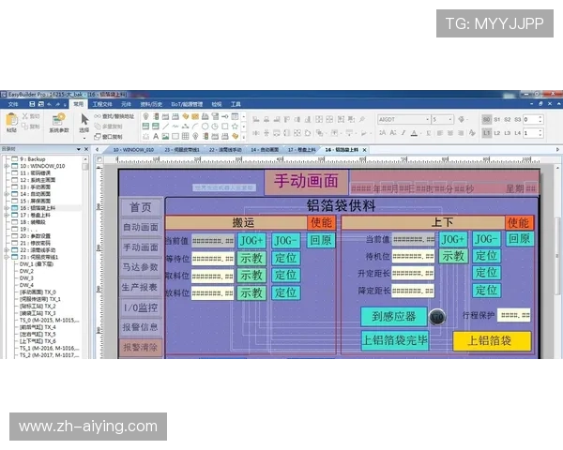
Task: Expand tree node 14 window
Action: tap(7, 194)
